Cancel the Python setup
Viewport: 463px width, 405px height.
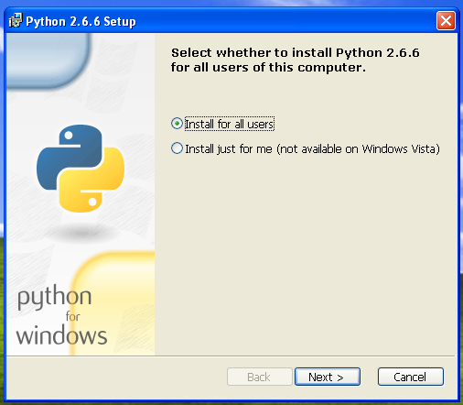(410, 377)
